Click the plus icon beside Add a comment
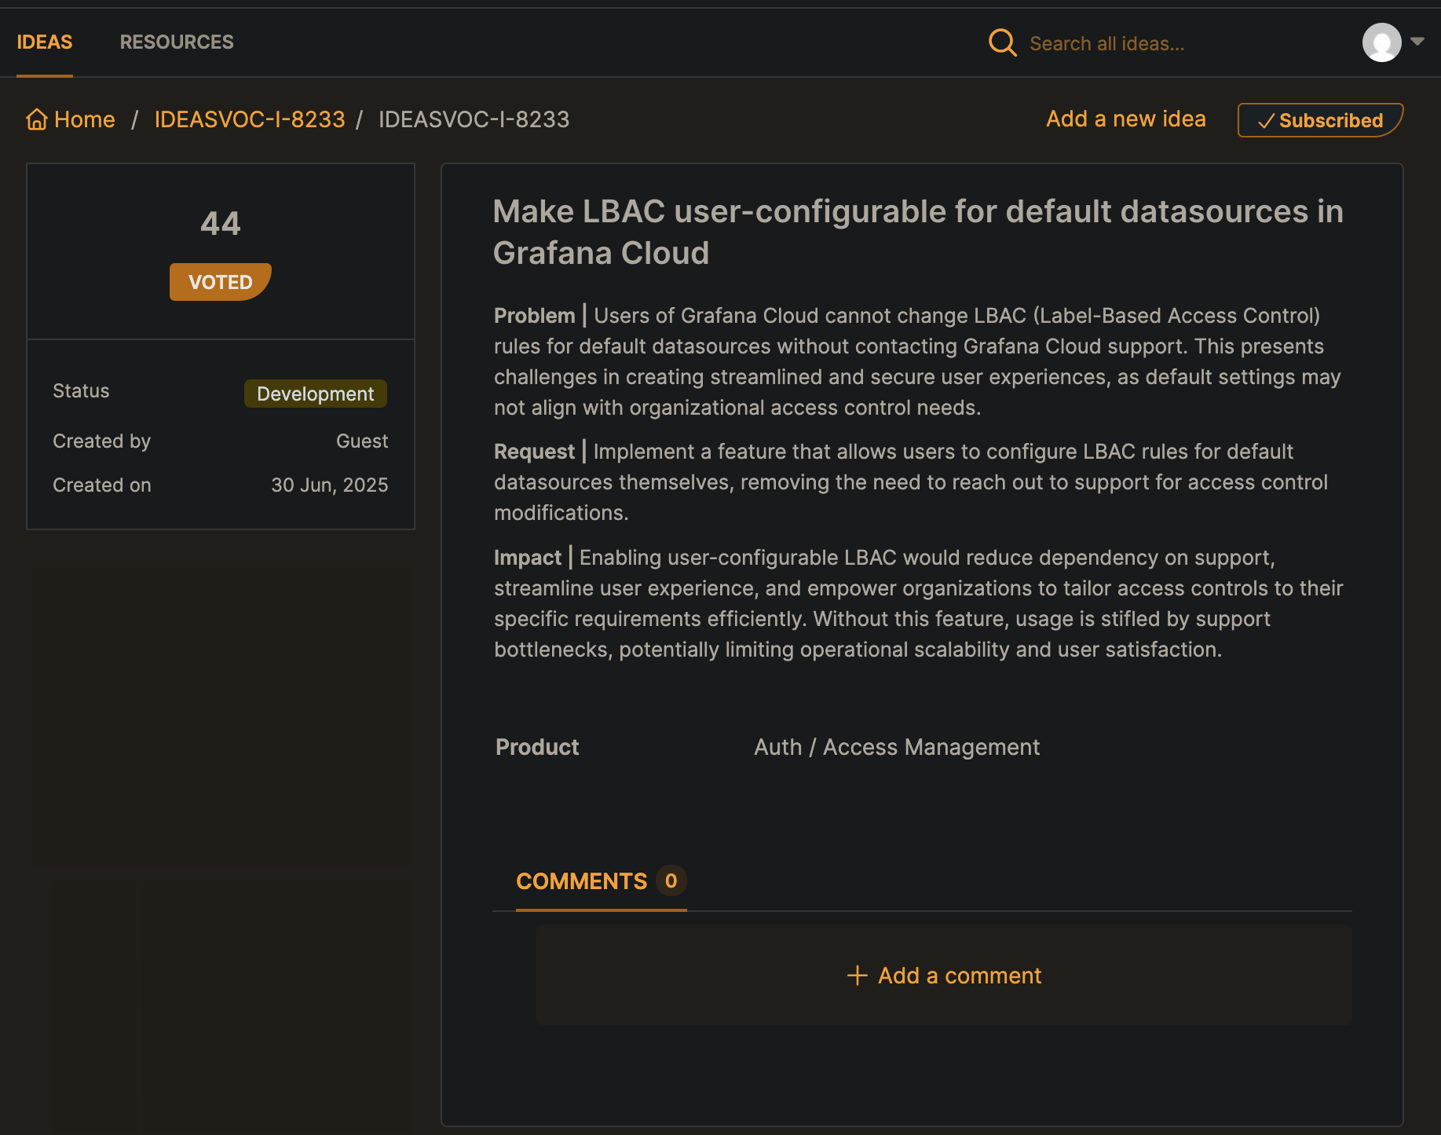The height and width of the screenshot is (1135, 1441). click(857, 976)
